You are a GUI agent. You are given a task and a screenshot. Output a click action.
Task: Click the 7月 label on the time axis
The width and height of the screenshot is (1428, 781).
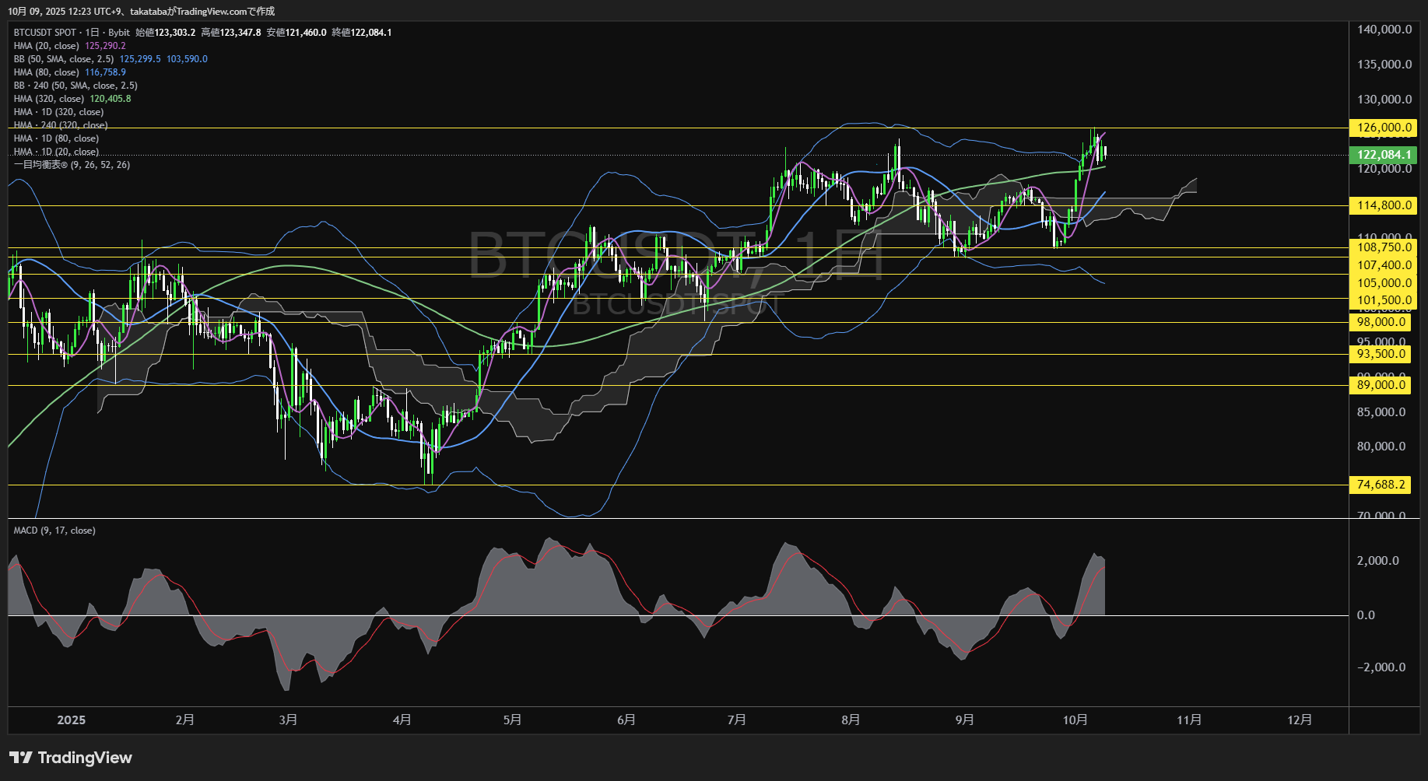[736, 720]
